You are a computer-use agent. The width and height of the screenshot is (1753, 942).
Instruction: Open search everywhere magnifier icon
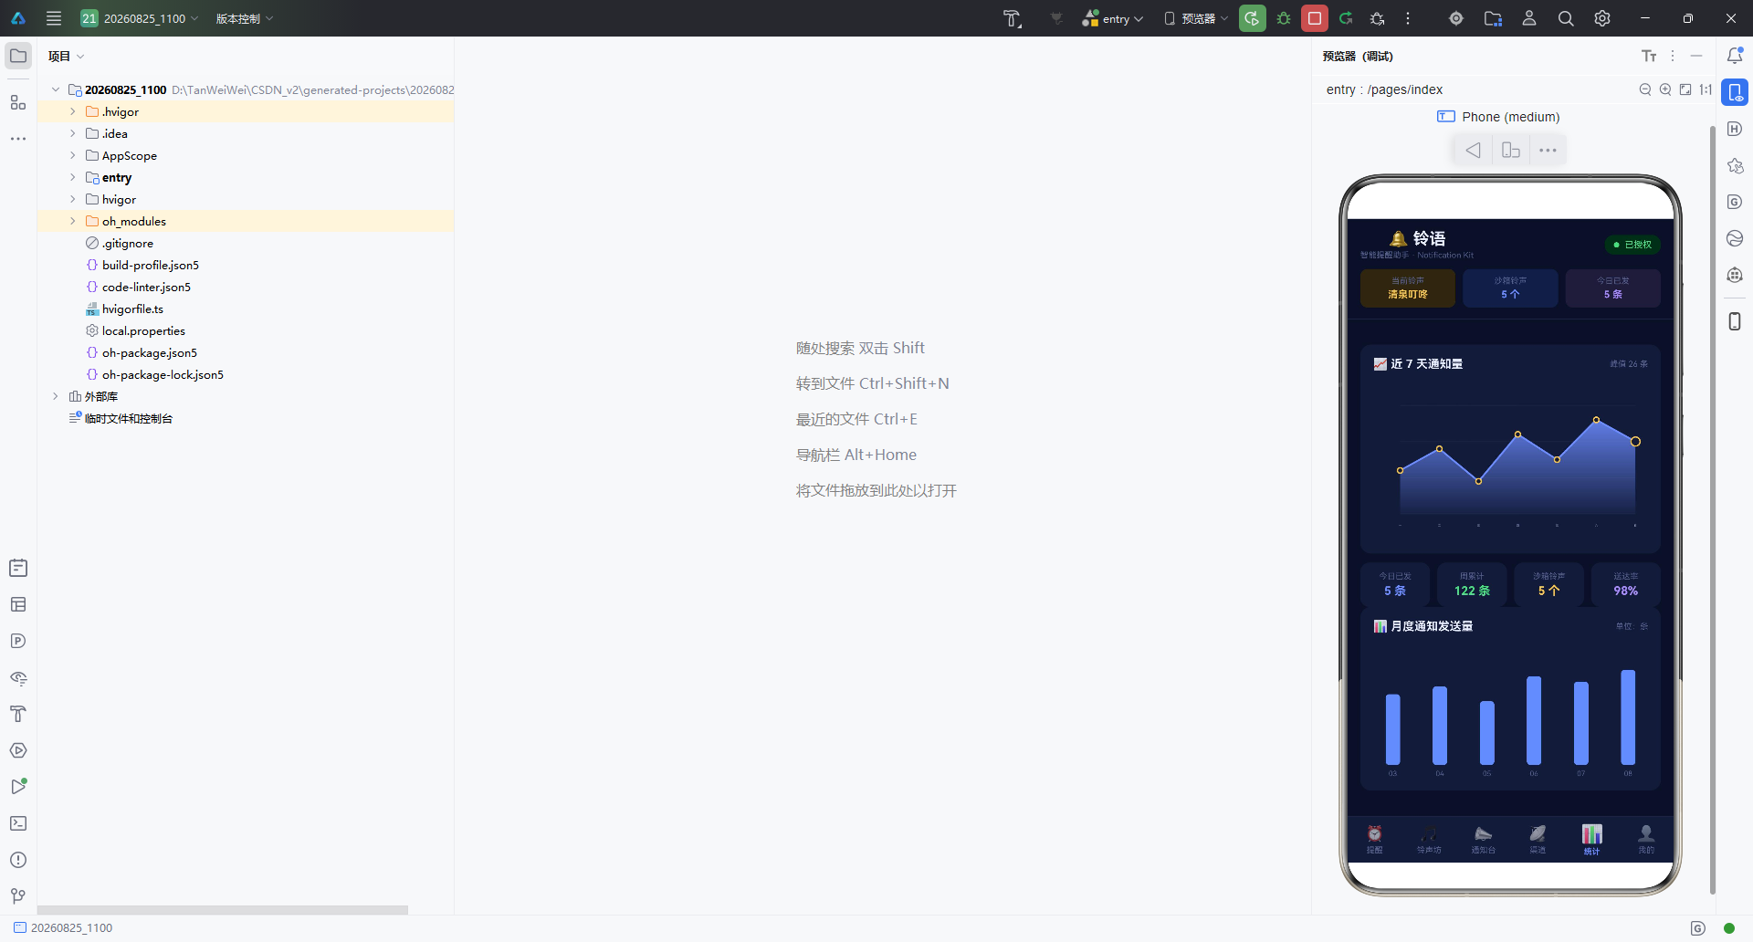[x=1566, y=18]
